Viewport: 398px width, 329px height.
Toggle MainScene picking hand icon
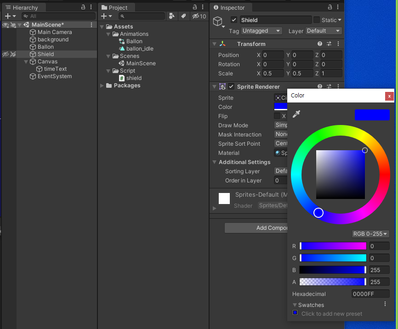coord(13,25)
